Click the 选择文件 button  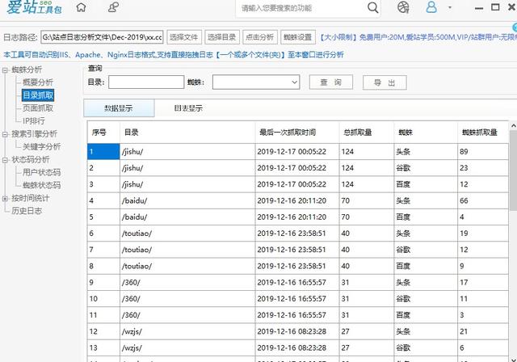tap(183, 37)
